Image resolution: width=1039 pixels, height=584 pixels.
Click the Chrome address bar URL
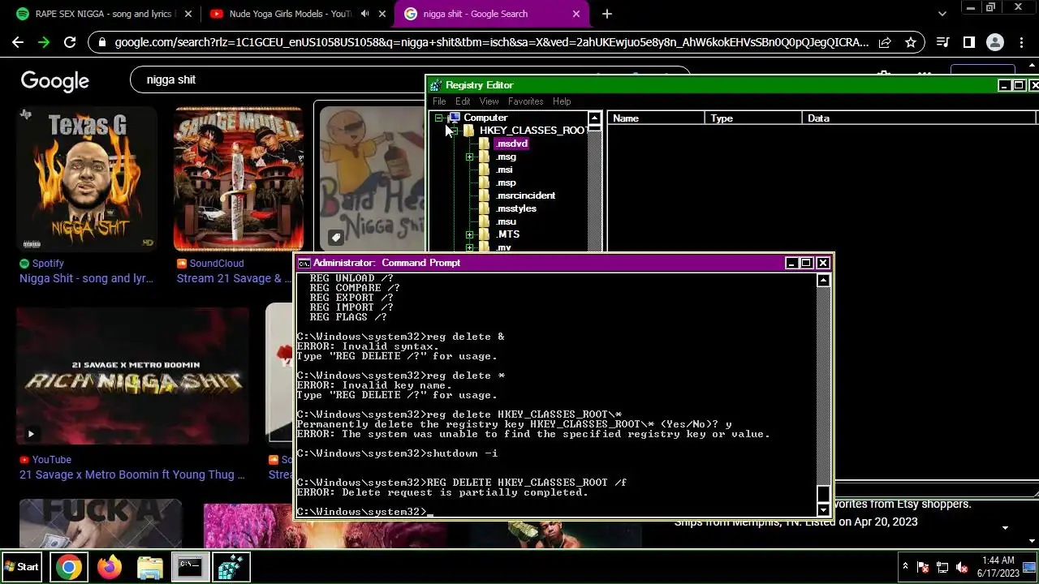click(491, 42)
